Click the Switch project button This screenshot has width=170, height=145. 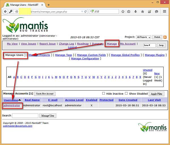(157, 37)
